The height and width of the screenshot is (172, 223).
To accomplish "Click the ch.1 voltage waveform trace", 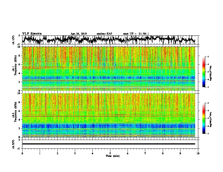I will [x=109, y=39].
